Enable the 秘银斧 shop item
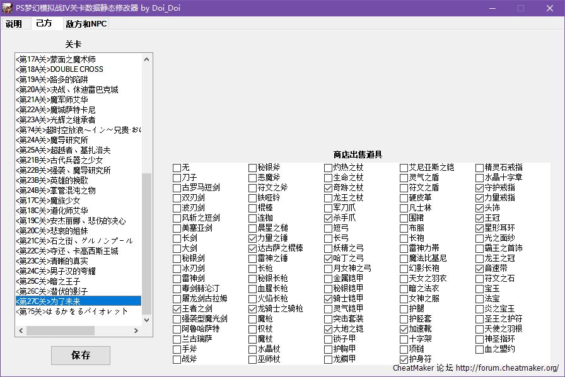 click(x=252, y=168)
